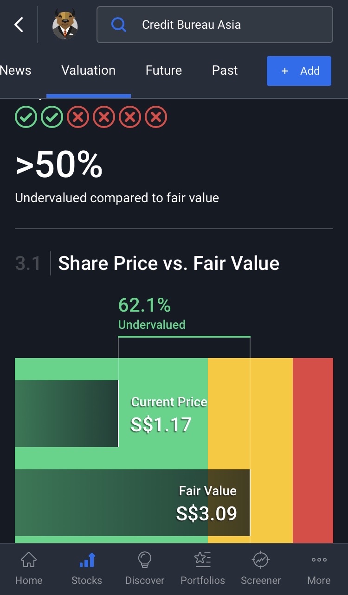348x595 pixels.
Task: Click the search magnifier icon
Action: click(x=119, y=25)
